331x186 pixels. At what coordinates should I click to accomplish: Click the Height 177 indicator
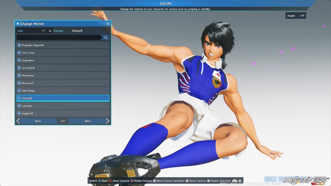pyautogui.click(x=296, y=16)
